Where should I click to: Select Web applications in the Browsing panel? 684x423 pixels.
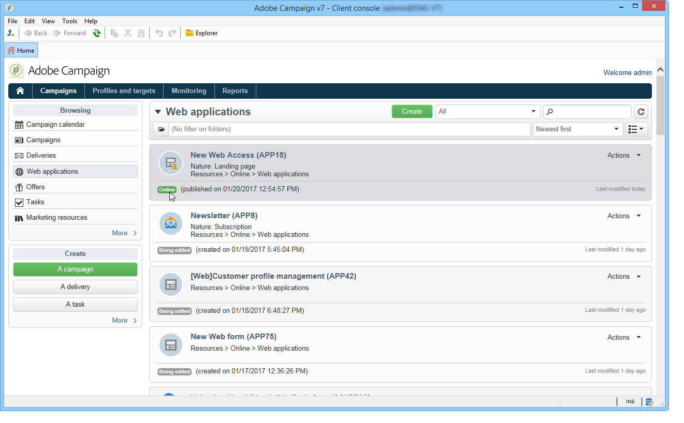point(76,171)
